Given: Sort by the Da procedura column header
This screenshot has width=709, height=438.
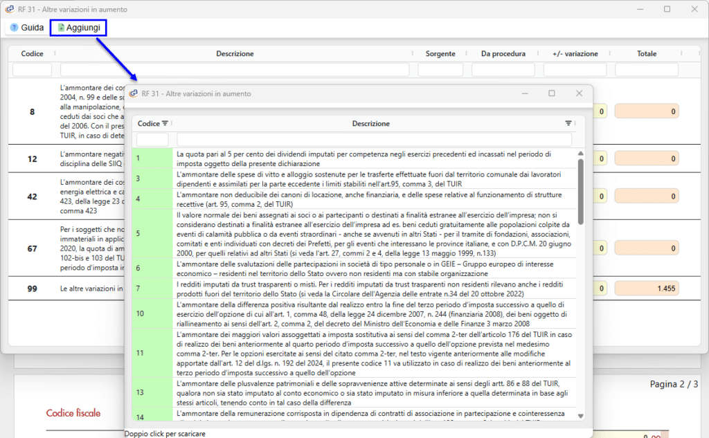Looking at the screenshot, I should pos(503,54).
